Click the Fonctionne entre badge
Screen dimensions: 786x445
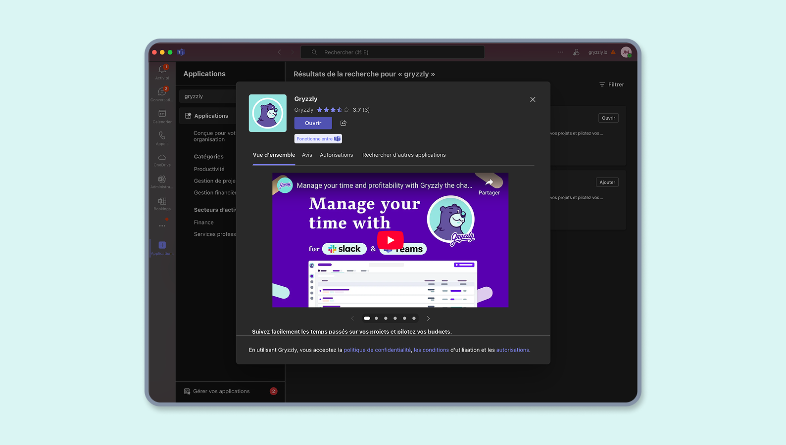pyautogui.click(x=318, y=139)
